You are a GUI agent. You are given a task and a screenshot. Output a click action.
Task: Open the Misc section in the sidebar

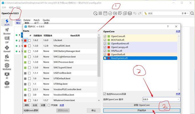coord(7,58)
